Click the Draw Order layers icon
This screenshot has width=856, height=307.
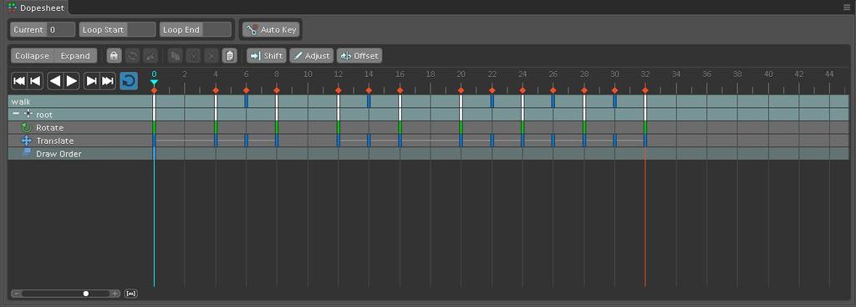[x=26, y=154]
